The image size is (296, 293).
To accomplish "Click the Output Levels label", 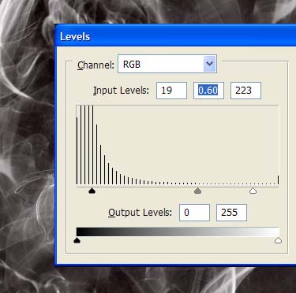I will tap(140, 213).
